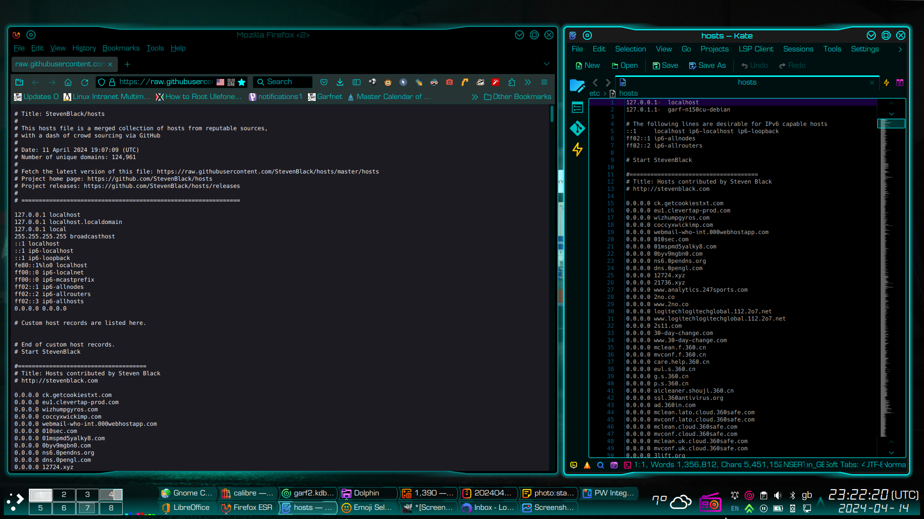Click the Open button in Kate toolbar
This screenshot has height=519, width=924.
click(625, 65)
